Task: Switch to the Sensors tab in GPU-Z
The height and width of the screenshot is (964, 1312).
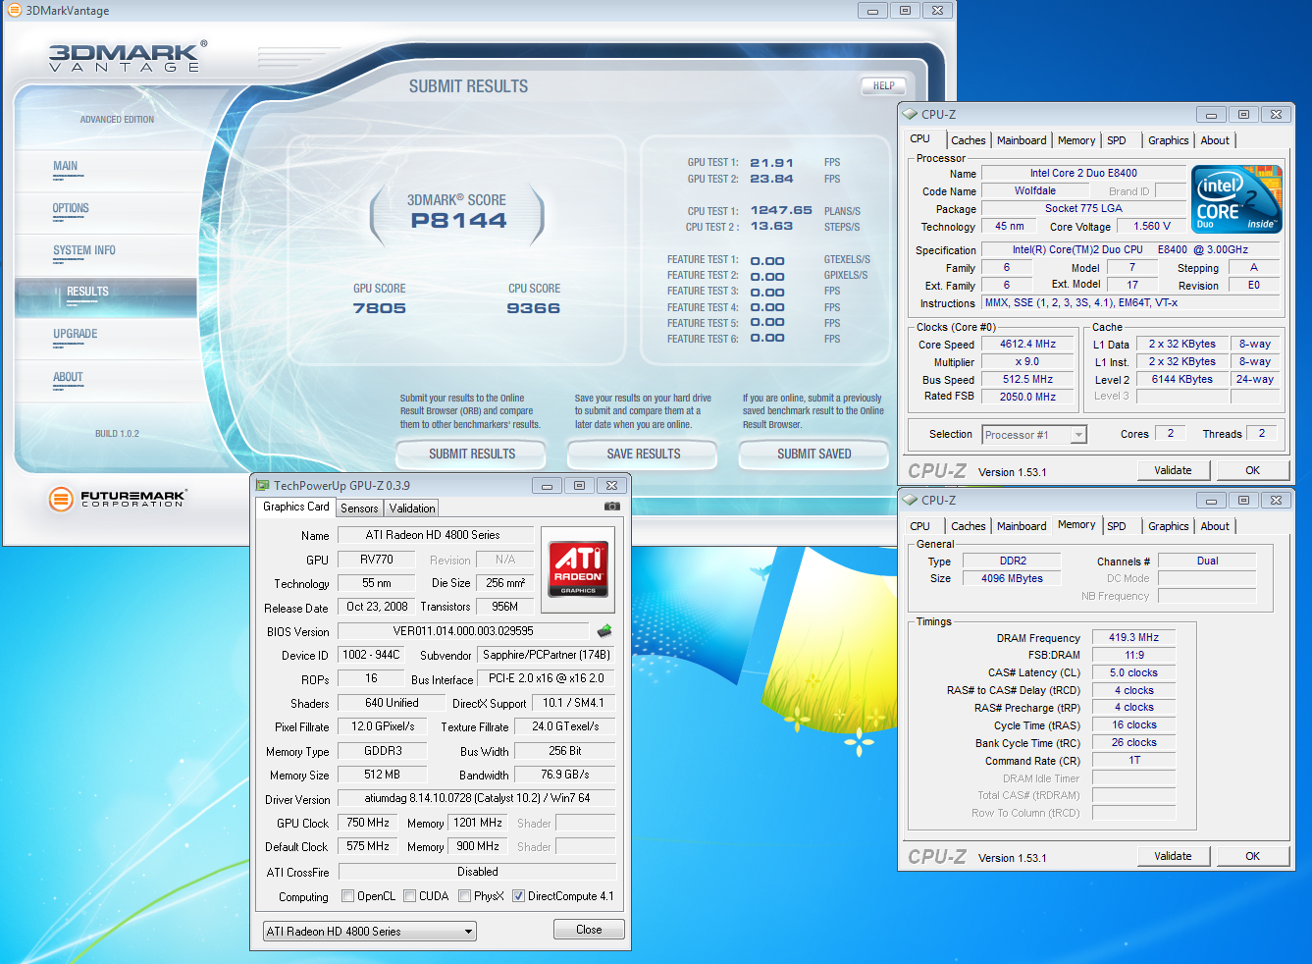Action: coord(359,509)
